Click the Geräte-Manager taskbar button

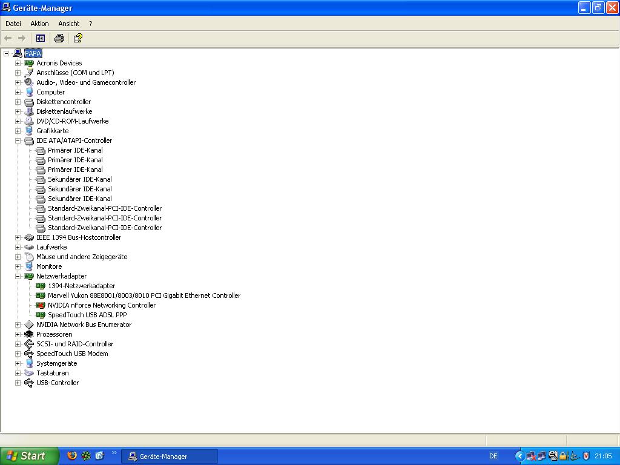[170, 457]
